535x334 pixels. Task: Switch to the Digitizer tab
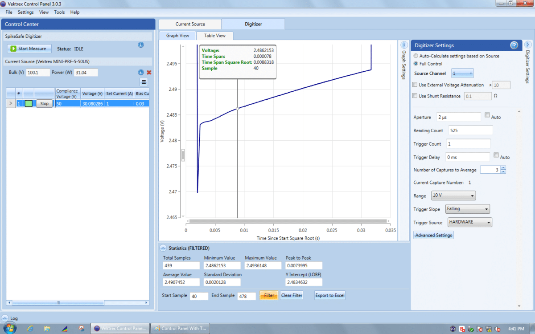click(253, 24)
